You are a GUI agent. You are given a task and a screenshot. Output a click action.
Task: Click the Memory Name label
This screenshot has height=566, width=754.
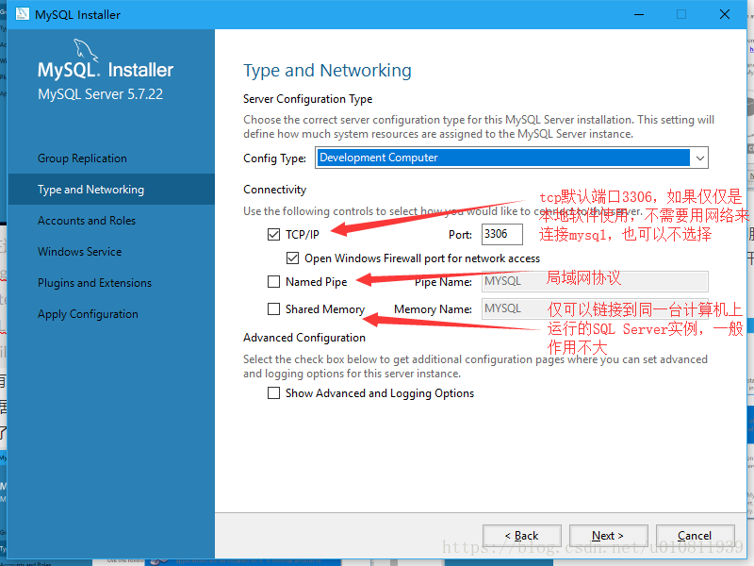click(433, 309)
